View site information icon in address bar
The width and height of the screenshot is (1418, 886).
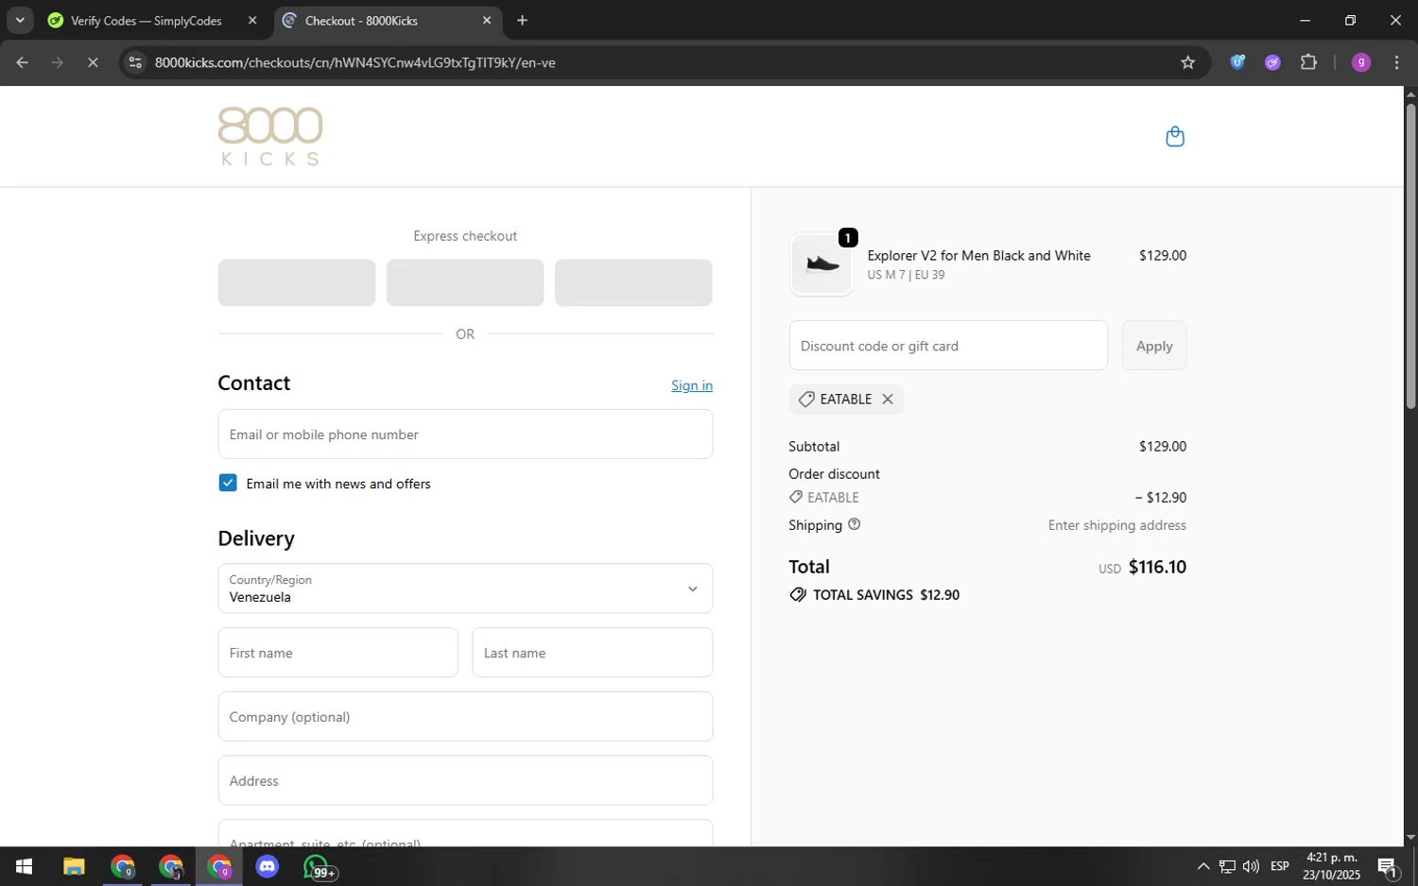[135, 62]
